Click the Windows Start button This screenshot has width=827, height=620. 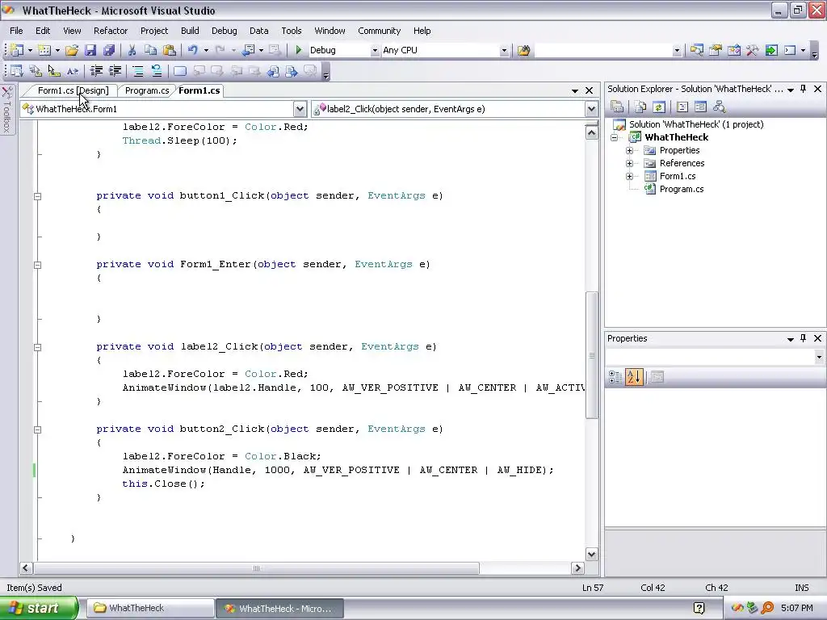[38, 609]
